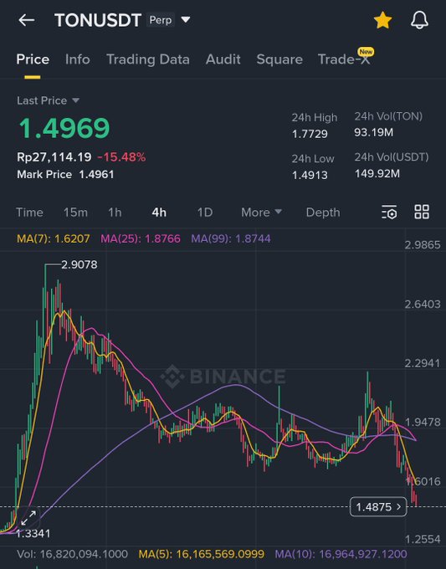This screenshot has width=446, height=569.
Task: Choose the 1D chart interval
Action: [205, 213]
